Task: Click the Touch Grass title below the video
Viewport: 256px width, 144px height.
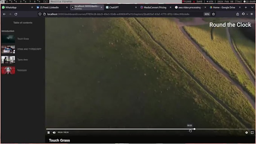Action: point(59,140)
